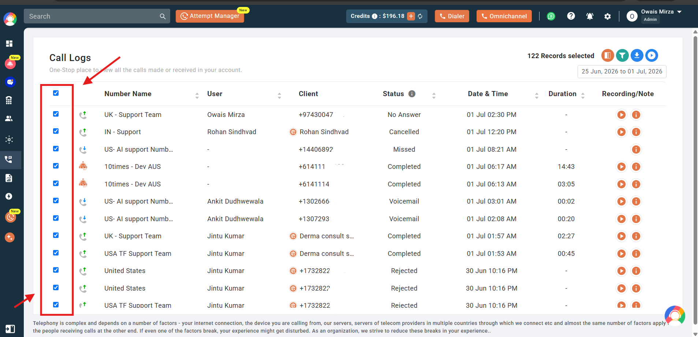Viewport: 698px width, 337px height.
Task: Click the 'No Answer' status cell
Action: tap(404, 115)
